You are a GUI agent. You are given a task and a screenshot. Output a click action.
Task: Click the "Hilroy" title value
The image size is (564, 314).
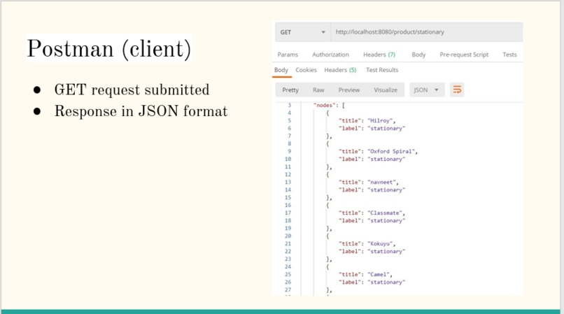(x=381, y=121)
